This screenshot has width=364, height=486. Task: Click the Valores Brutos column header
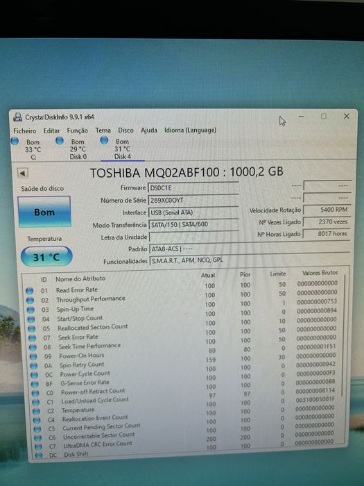tap(320, 273)
